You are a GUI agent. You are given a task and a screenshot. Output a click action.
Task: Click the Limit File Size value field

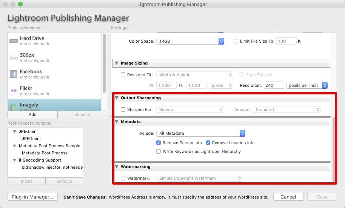click(286, 41)
